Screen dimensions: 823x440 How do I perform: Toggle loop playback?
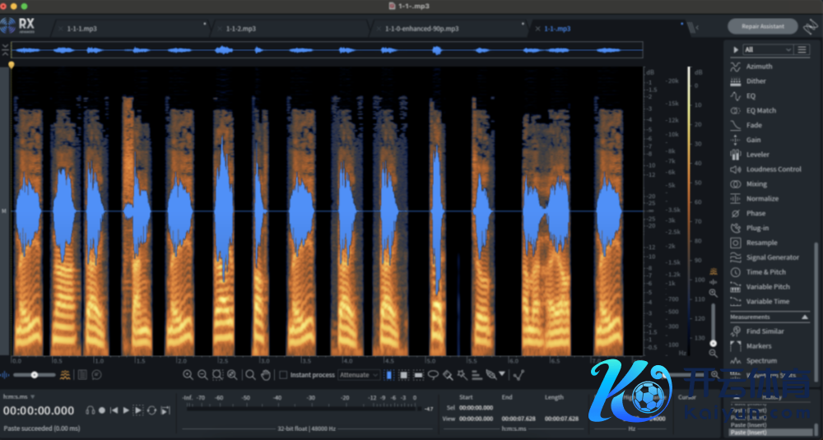coord(152,410)
